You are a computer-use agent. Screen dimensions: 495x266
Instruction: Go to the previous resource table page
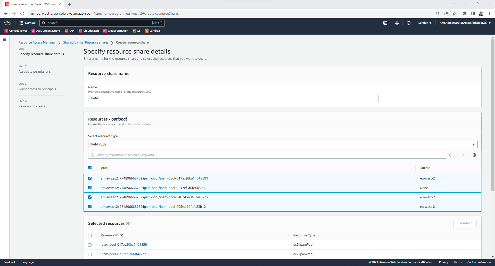[450, 155]
